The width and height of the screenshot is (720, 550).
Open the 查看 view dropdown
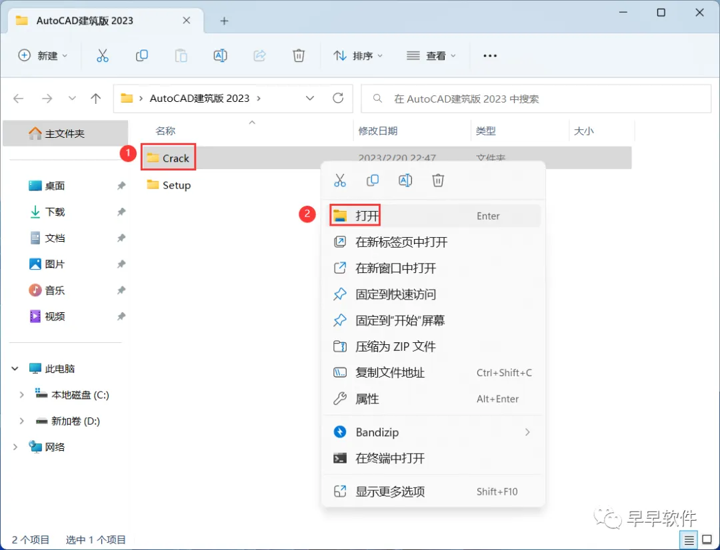pyautogui.click(x=431, y=55)
